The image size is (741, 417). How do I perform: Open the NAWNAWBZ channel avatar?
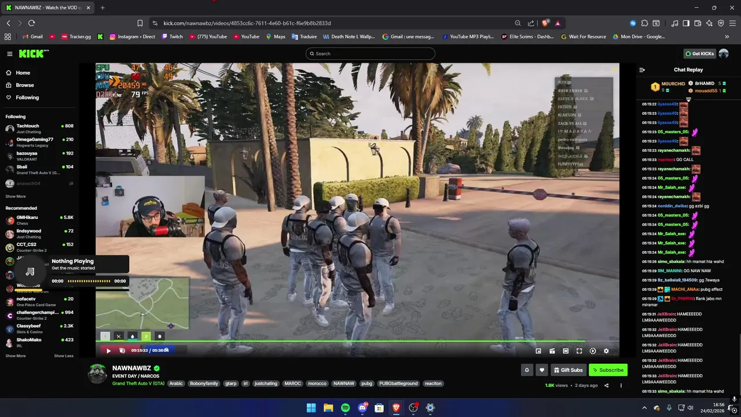point(97,374)
